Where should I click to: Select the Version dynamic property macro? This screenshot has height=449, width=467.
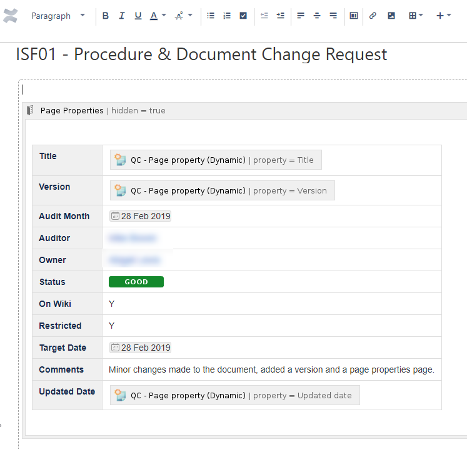(x=222, y=190)
